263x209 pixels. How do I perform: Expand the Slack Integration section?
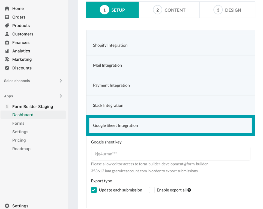[x=171, y=105]
